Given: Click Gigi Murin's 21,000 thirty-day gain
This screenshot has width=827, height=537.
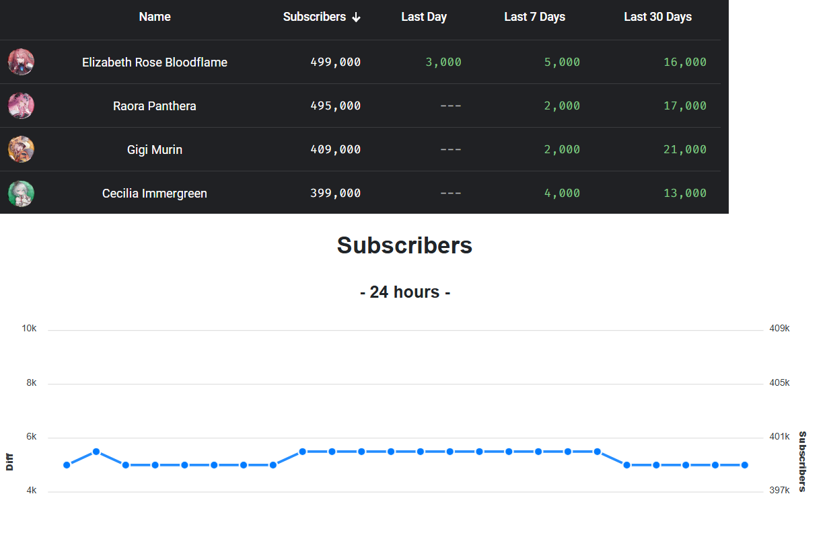Looking at the screenshot, I should click(x=685, y=149).
